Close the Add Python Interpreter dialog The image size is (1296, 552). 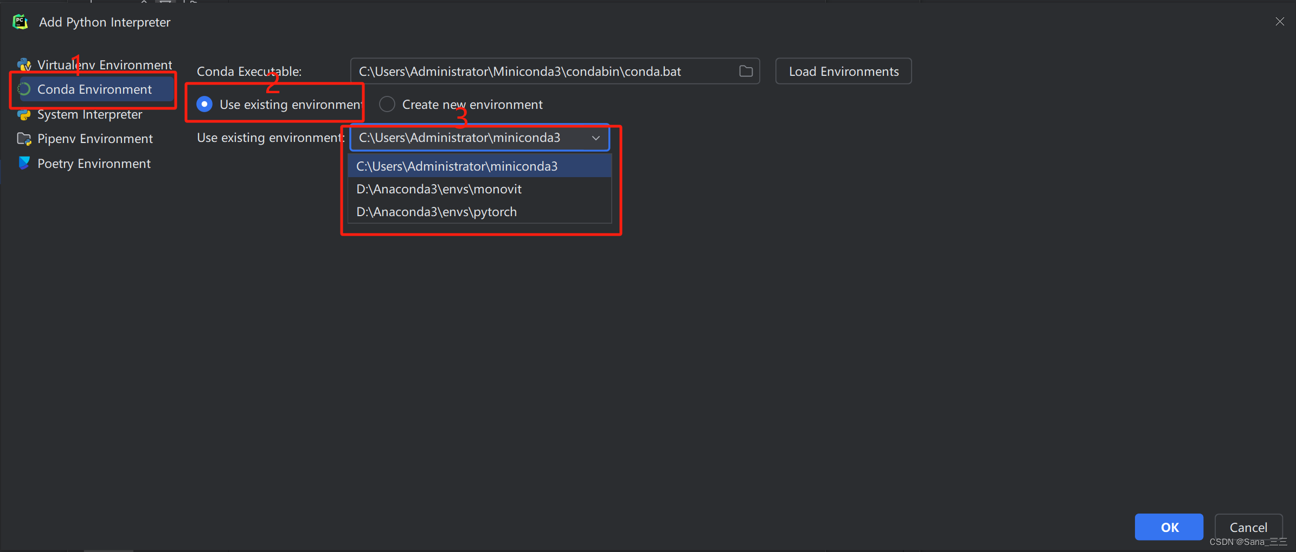[1280, 22]
